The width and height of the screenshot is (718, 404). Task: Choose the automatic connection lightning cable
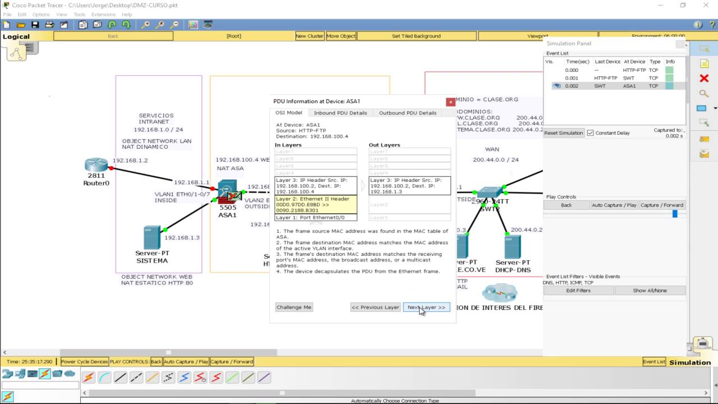[x=89, y=378]
